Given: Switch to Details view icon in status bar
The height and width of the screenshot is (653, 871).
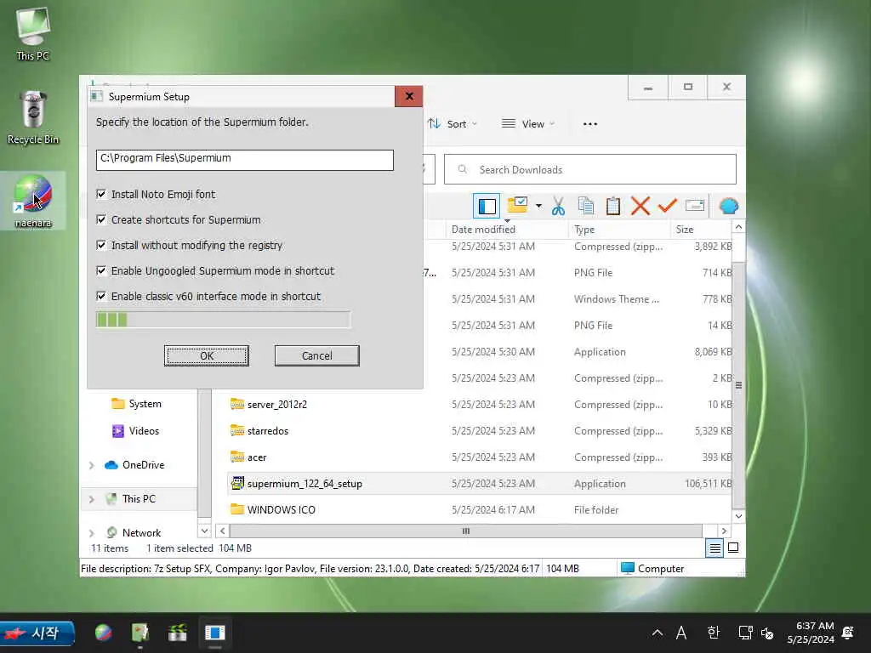Looking at the screenshot, I should point(714,548).
